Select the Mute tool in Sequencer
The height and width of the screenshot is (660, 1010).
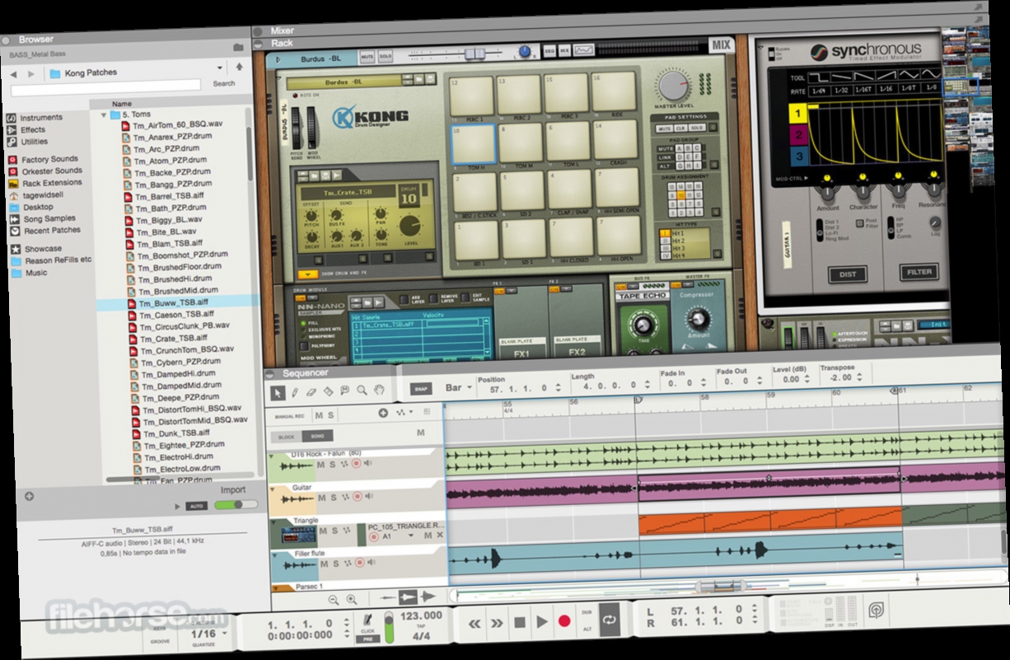point(345,391)
